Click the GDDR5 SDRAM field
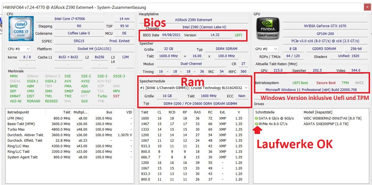This screenshot has height=185, width=372. pos(324,49)
